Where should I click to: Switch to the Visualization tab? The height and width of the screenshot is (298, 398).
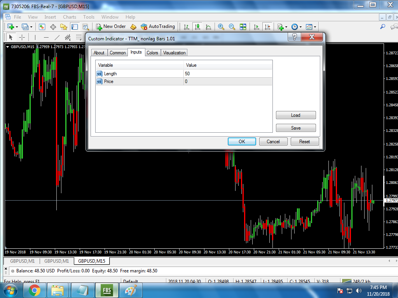click(174, 53)
